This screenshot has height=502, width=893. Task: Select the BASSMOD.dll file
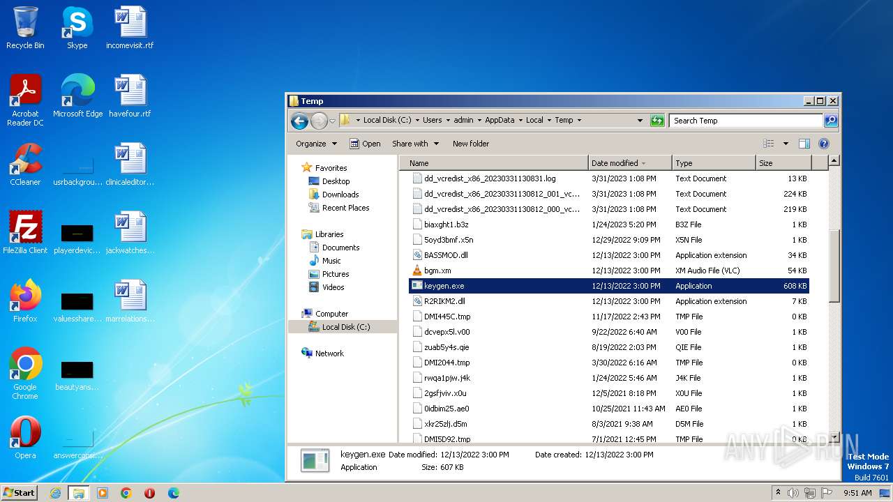[608, 255]
